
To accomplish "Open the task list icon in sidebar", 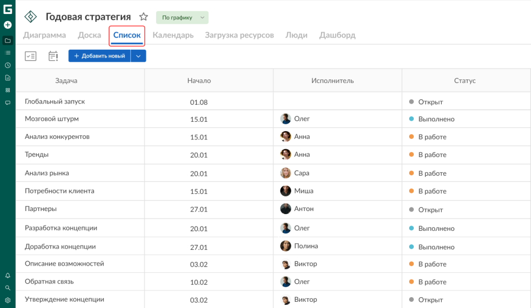I will tap(7, 53).
